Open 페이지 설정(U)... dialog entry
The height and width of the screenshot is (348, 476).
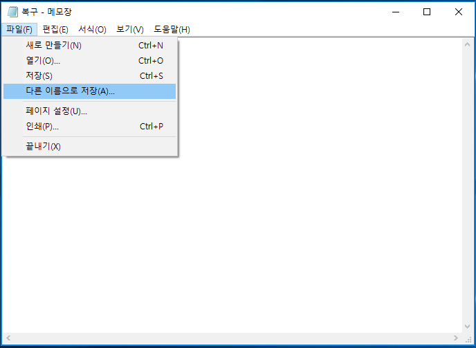(89, 111)
